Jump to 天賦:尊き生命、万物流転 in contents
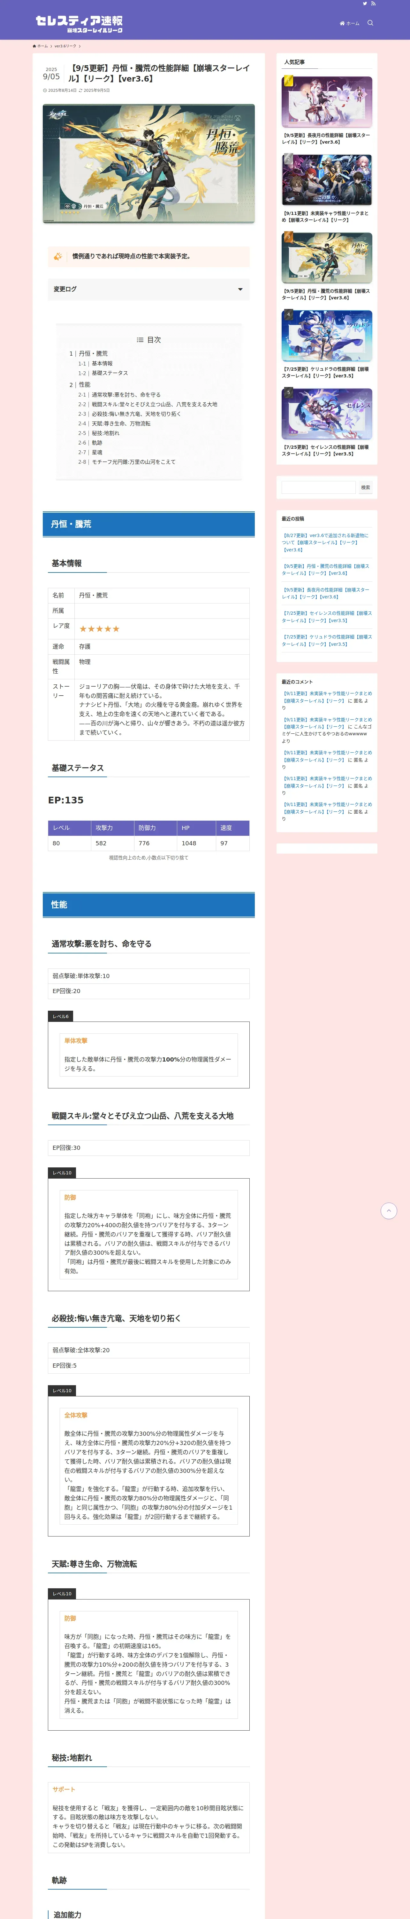The width and height of the screenshot is (410, 1919). click(x=121, y=424)
